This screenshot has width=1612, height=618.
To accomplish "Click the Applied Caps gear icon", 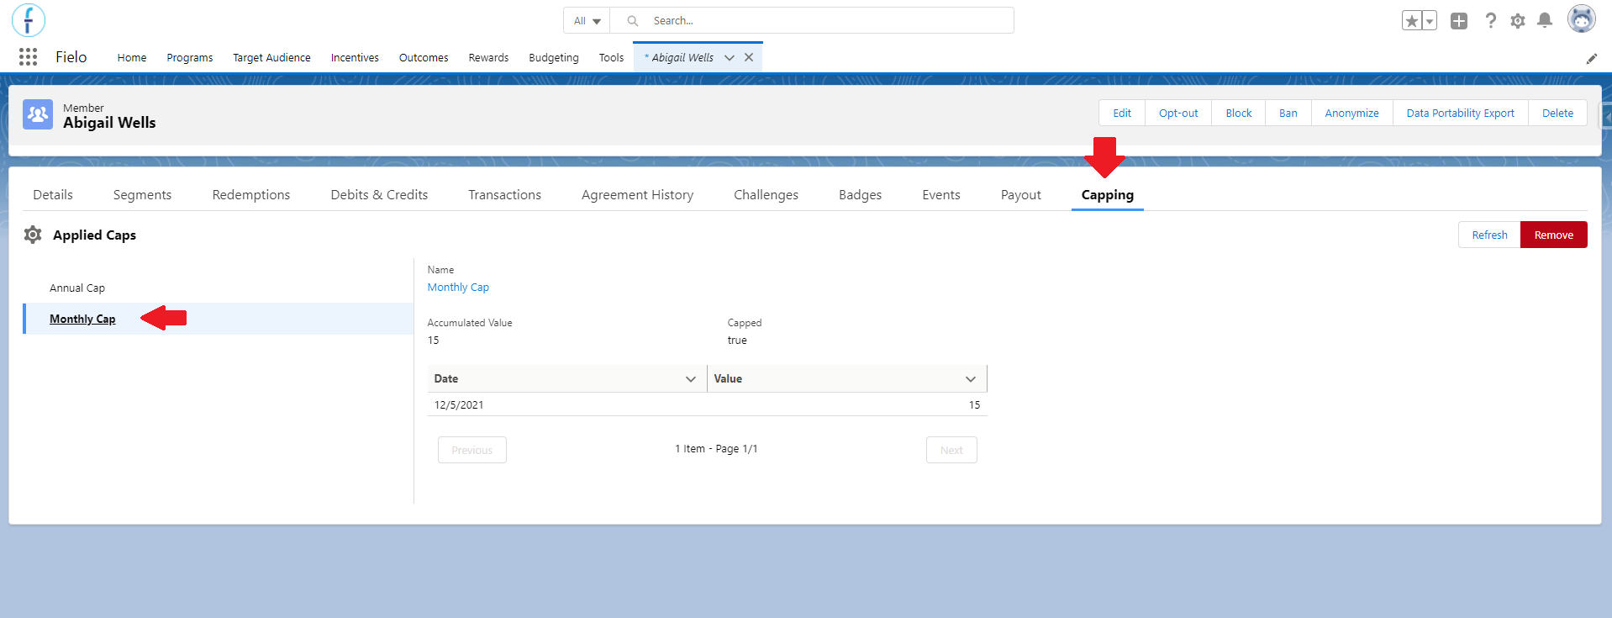I will click(x=33, y=235).
